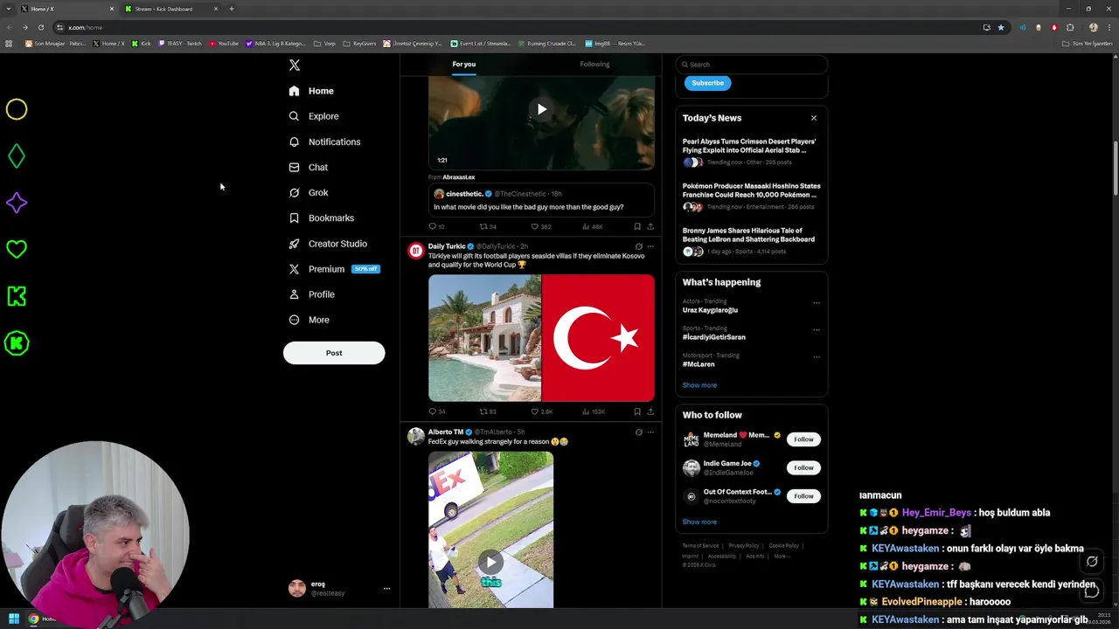Viewport: 1119px width, 629px height.
Task: Switch to the Following tab
Action: tap(594, 64)
